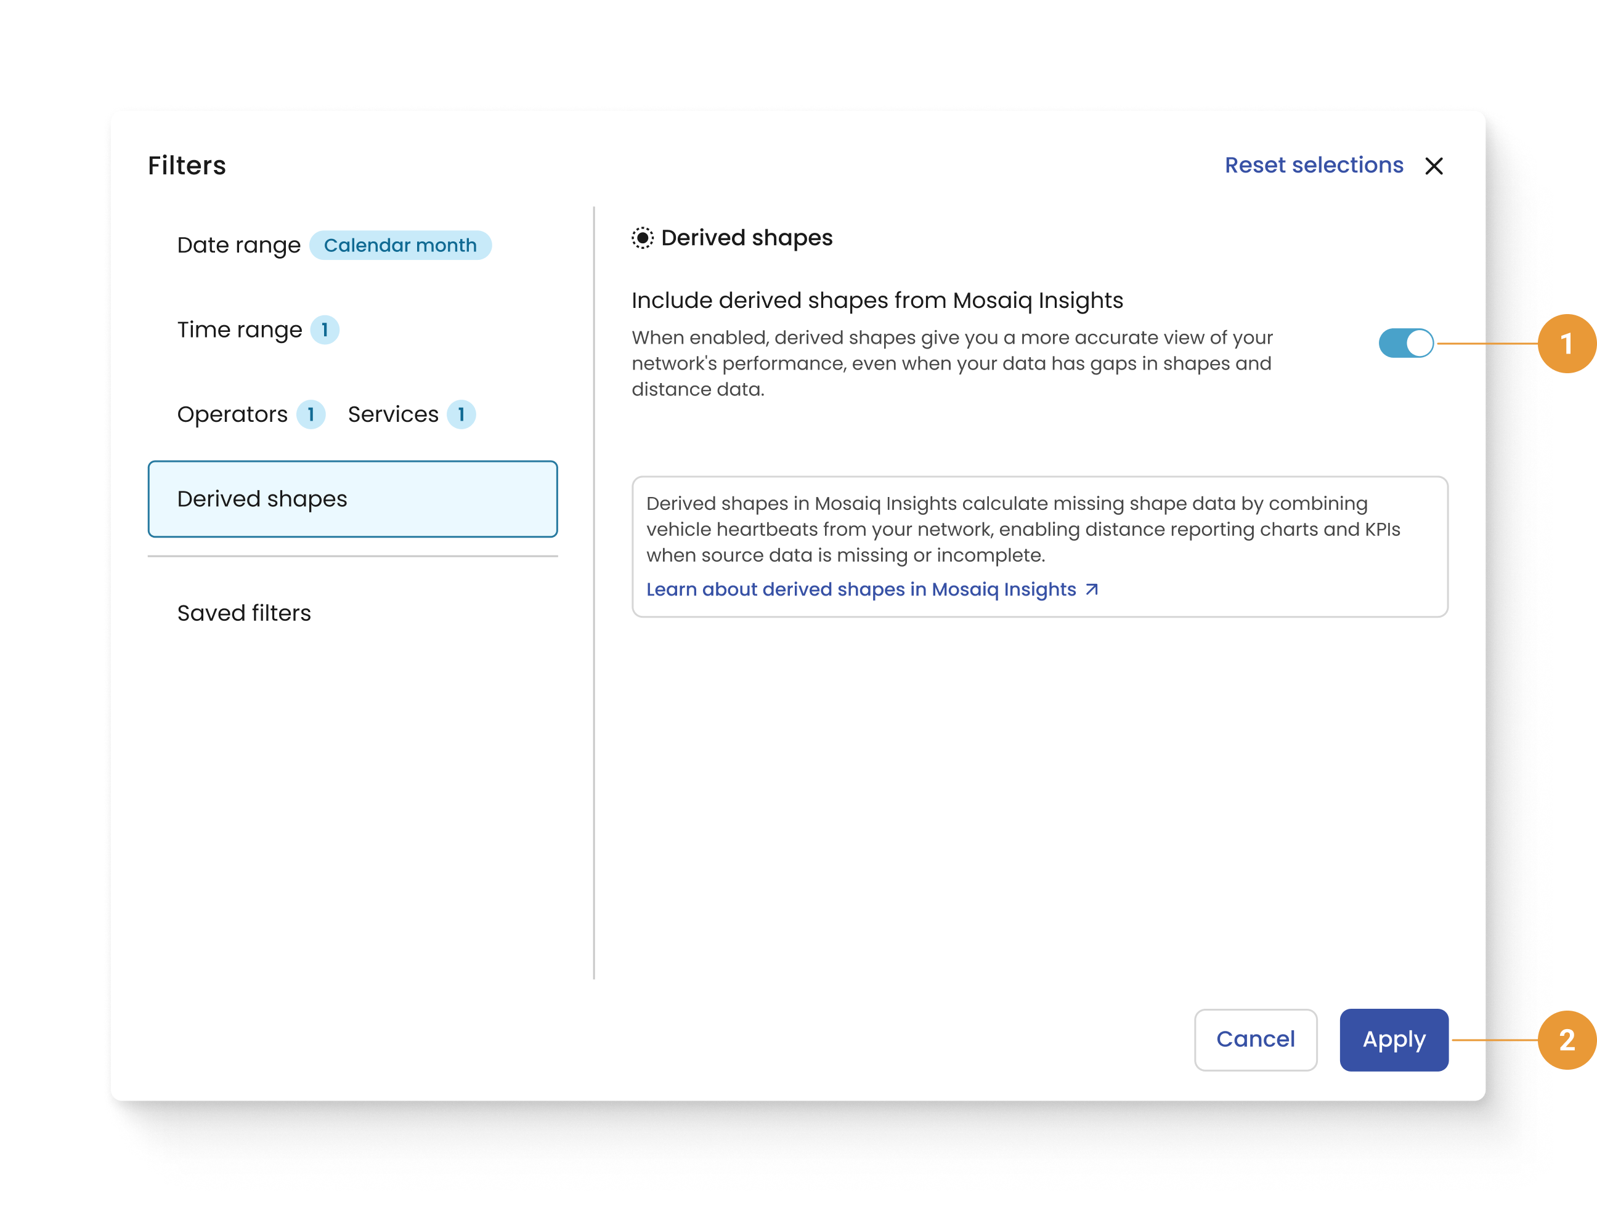Click the 'When enabled, derived shapes' description
1597x1212 pixels.
tap(953, 363)
